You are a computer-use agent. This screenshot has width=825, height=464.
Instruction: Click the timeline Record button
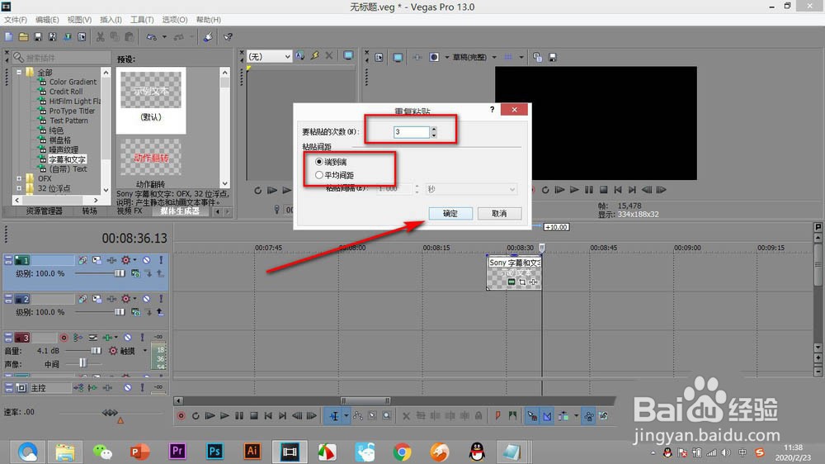pos(181,416)
